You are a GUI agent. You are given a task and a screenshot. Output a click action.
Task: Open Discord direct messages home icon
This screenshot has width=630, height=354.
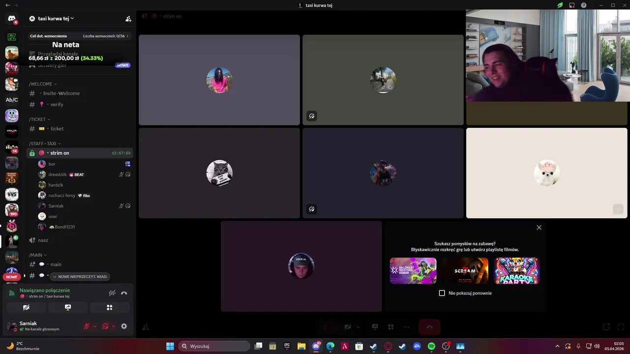[x=12, y=19]
